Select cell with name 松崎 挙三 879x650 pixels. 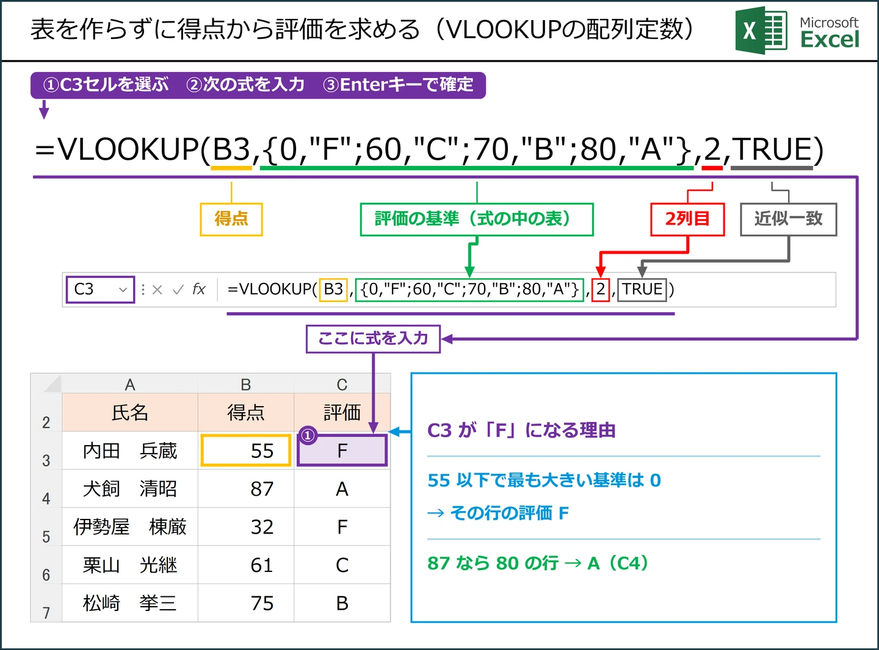point(130,603)
